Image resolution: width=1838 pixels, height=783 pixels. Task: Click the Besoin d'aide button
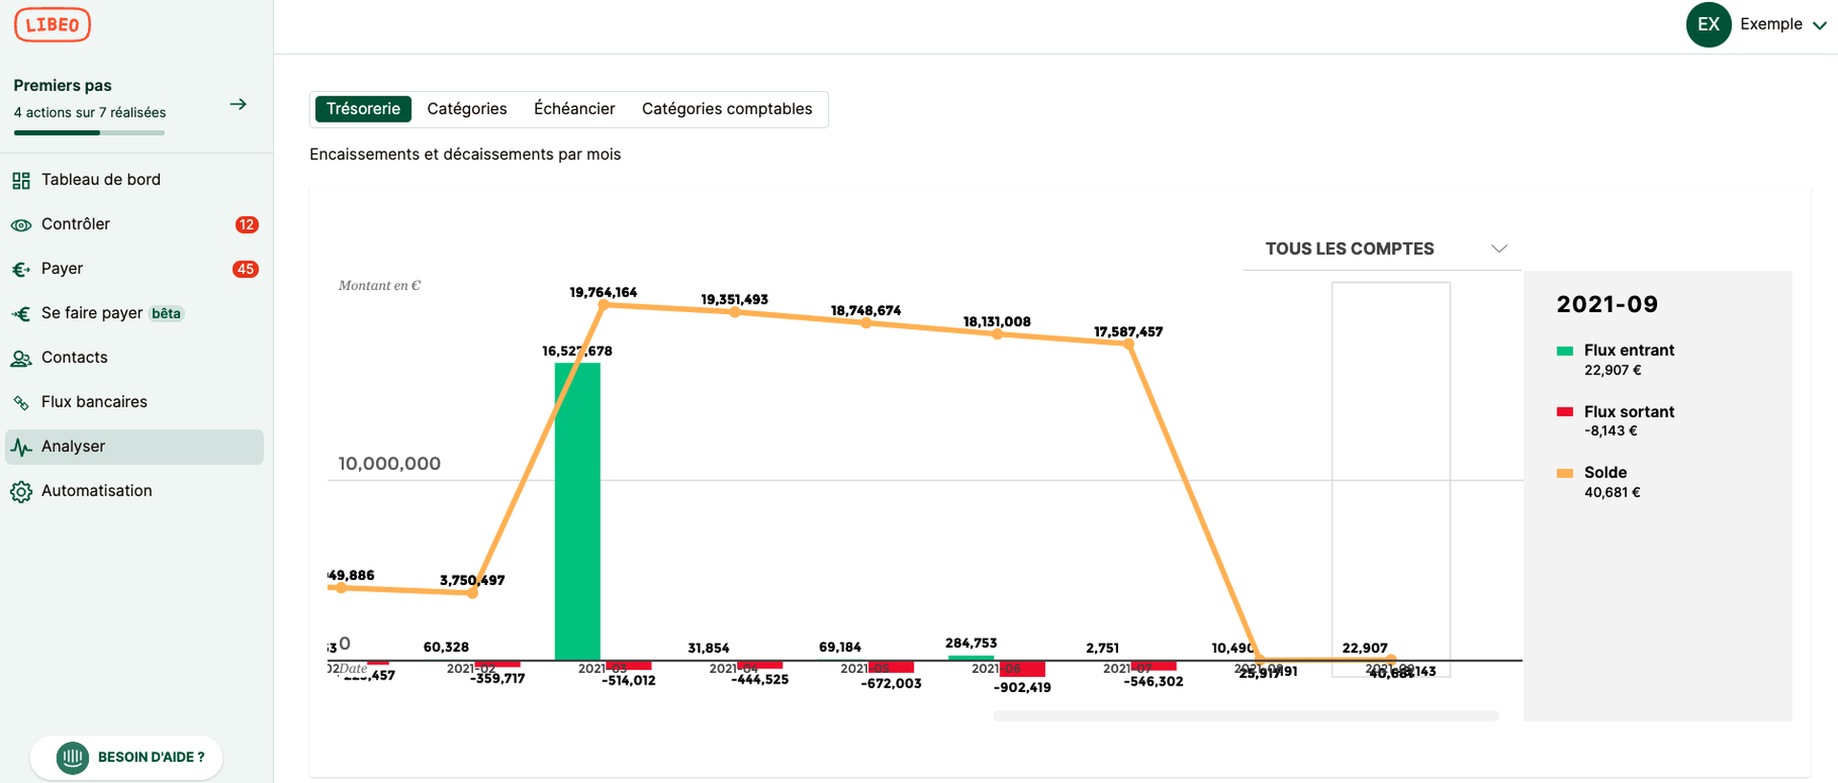click(x=126, y=757)
